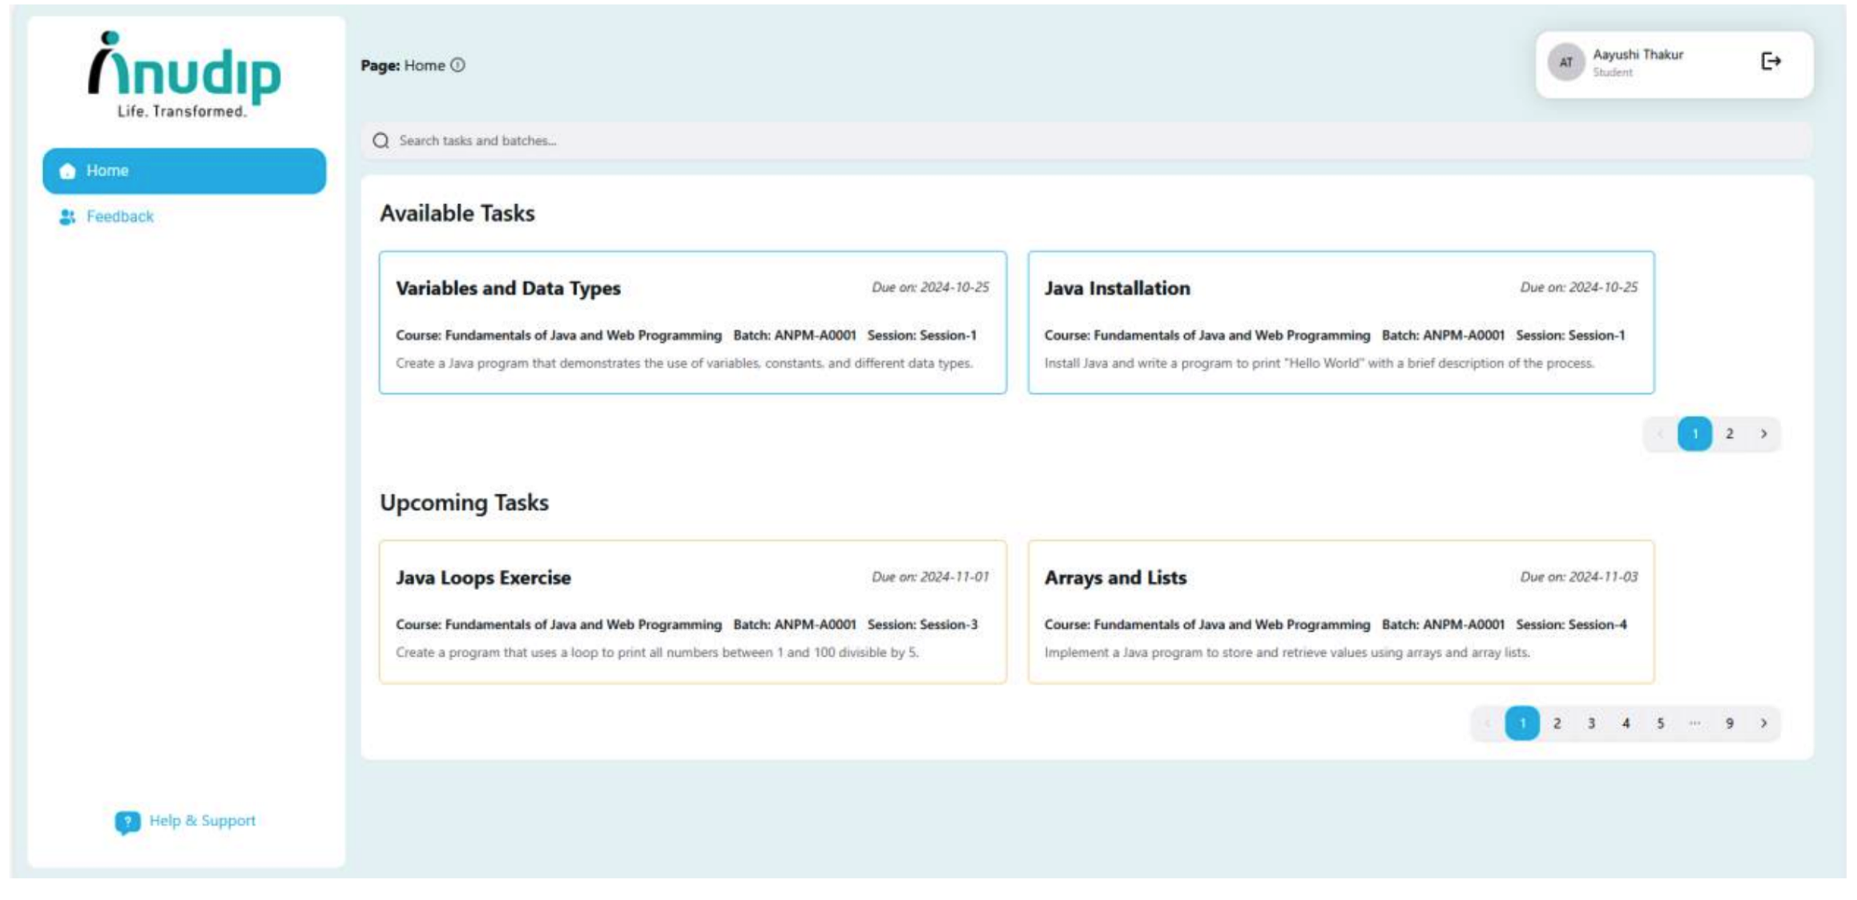
Task: Expand page 9 of Upcoming Tasks pagination
Action: [x=1730, y=721]
